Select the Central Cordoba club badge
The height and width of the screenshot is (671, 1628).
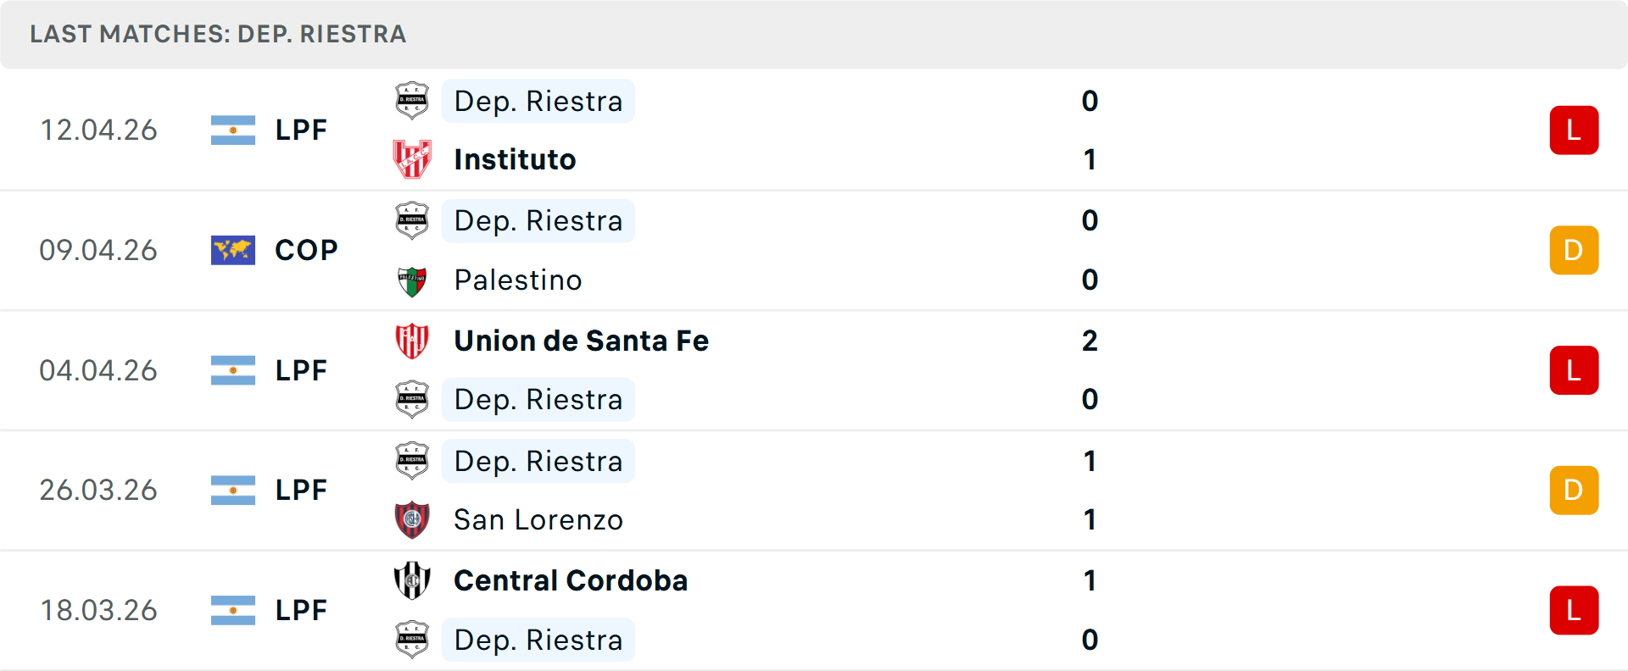click(412, 581)
